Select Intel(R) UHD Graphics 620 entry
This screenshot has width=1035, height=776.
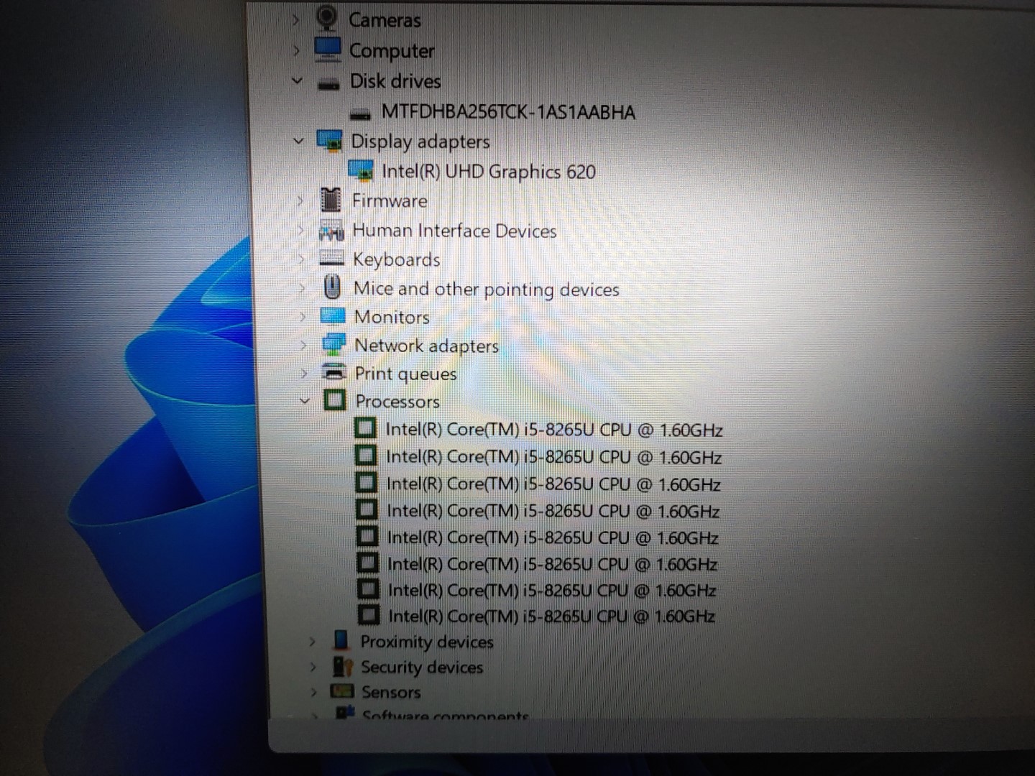pos(489,172)
